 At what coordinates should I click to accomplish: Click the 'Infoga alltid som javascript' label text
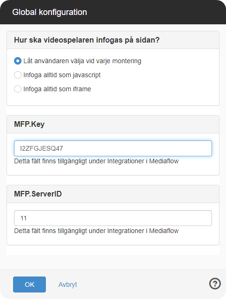click(x=62, y=75)
